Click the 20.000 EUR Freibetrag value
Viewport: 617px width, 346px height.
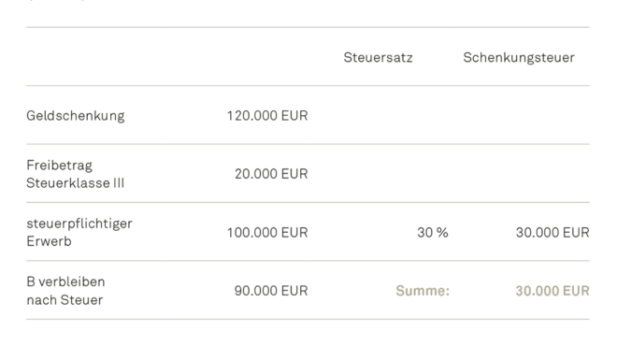coord(271,174)
